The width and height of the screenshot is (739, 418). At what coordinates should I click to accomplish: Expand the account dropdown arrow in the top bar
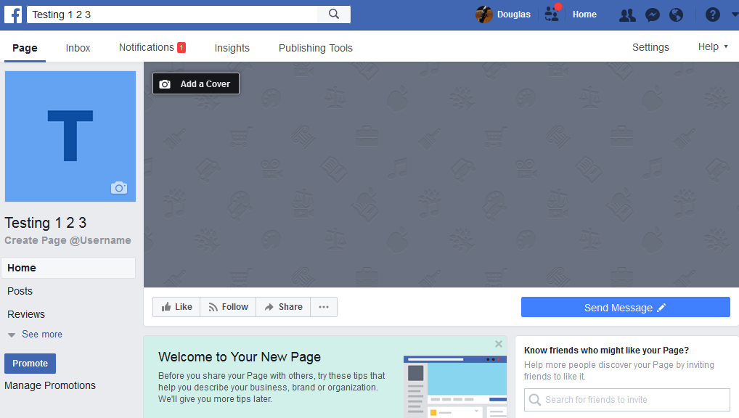(x=735, y=15)
